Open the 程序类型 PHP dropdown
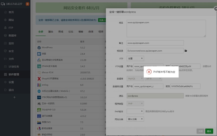Image resolution: width=217 pixels, height=136 pixels. coord(135,103)
